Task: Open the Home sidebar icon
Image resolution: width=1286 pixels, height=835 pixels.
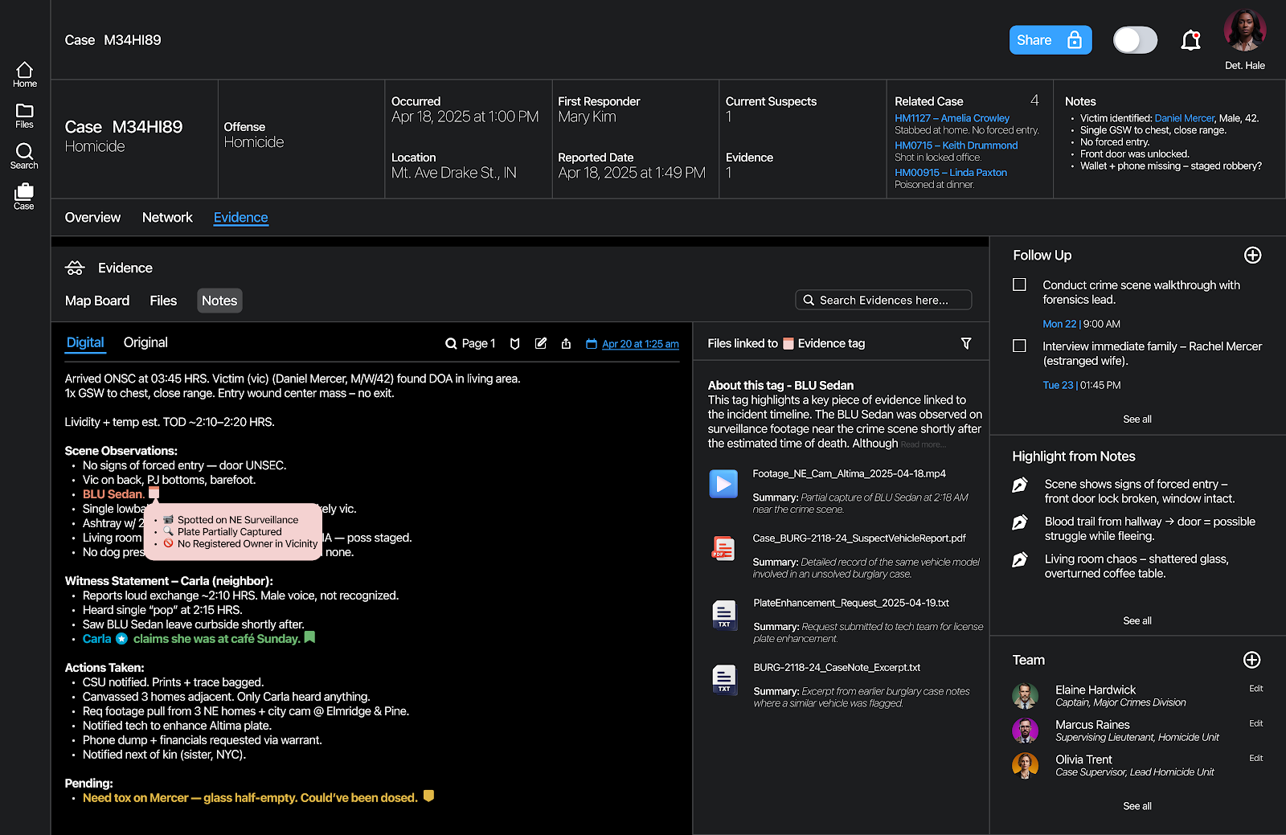Action: point(25,75)
